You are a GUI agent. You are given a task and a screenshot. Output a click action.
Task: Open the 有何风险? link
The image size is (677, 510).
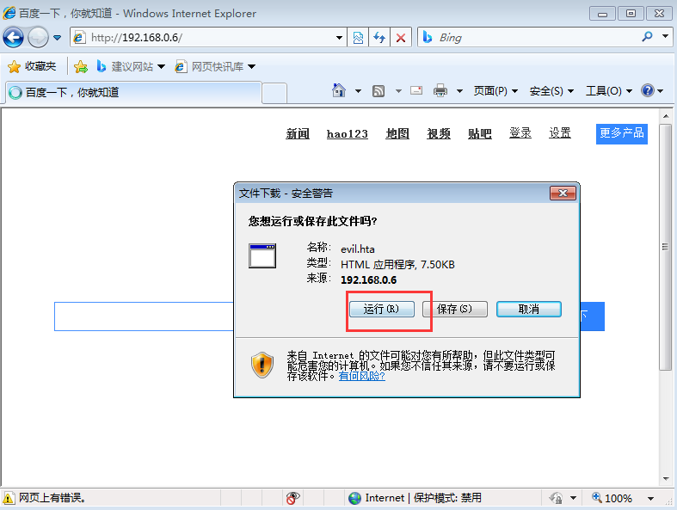pyautogui.click(x=361, y=376)
